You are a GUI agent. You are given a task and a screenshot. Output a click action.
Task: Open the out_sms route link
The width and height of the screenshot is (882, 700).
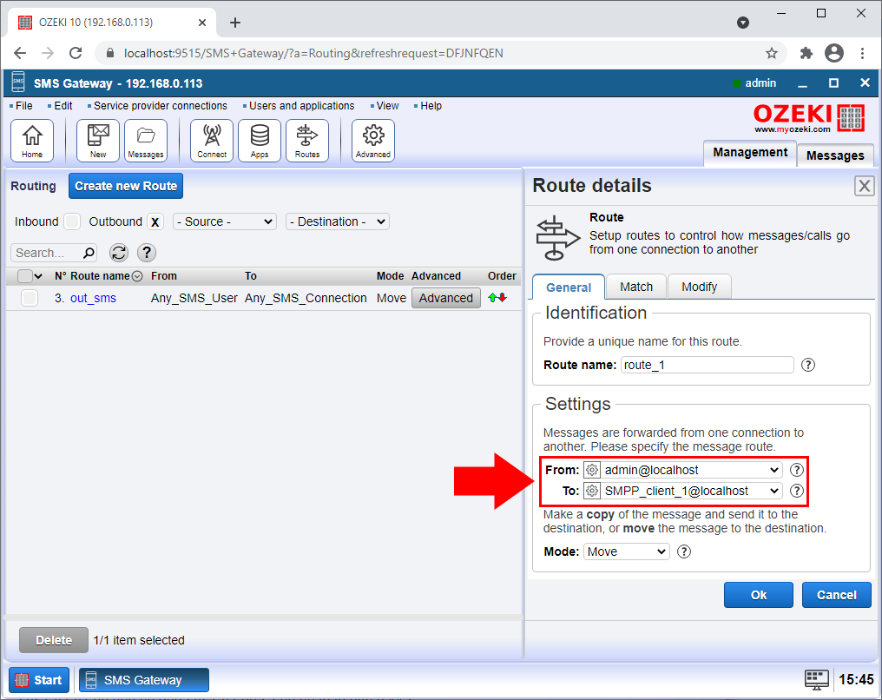point(94,298)
